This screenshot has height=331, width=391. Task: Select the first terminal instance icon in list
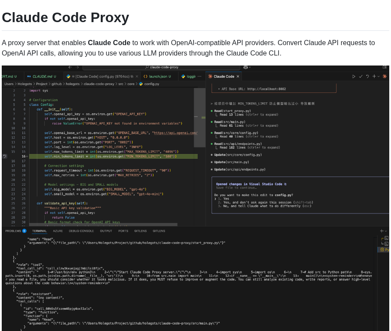click(386, 238)
